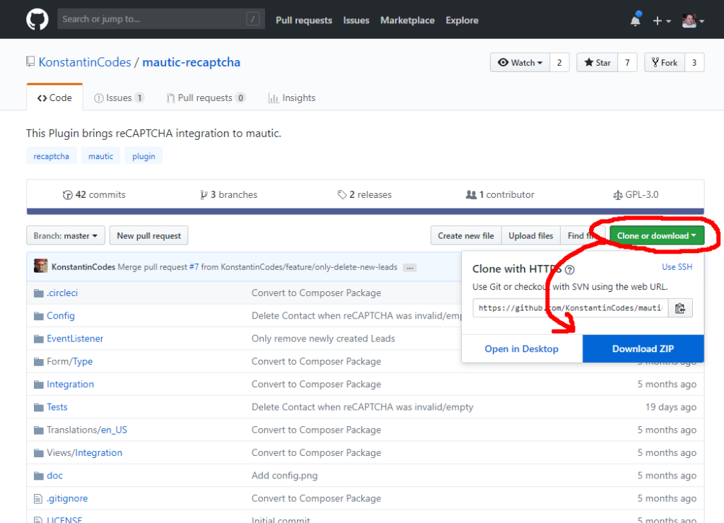
Task: Switch to the Pull requests repository tab
Action: 206,98
